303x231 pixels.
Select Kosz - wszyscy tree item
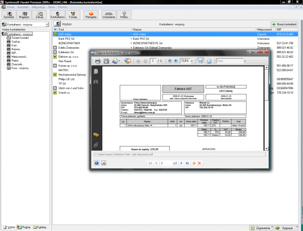[x=20, y=68]
